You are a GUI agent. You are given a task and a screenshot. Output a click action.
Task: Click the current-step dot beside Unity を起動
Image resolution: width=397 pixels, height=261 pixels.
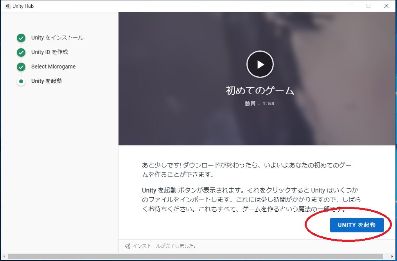[x=21, y=81]
